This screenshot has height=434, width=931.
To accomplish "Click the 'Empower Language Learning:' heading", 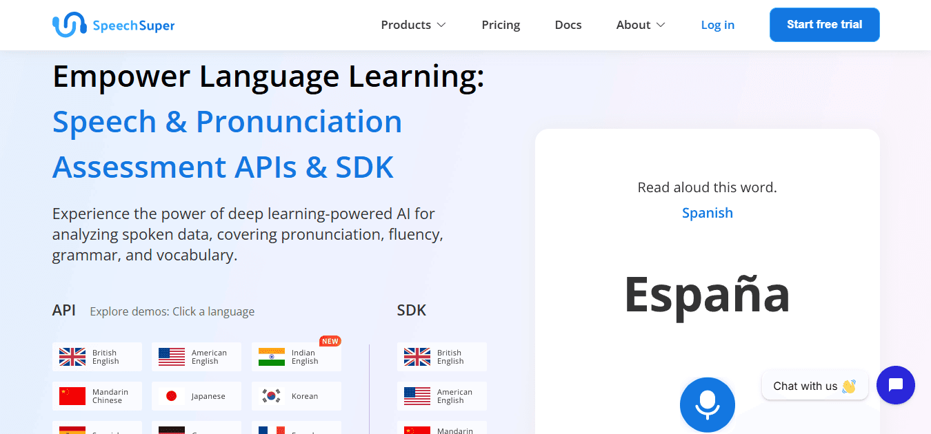I will click(268, 76).
